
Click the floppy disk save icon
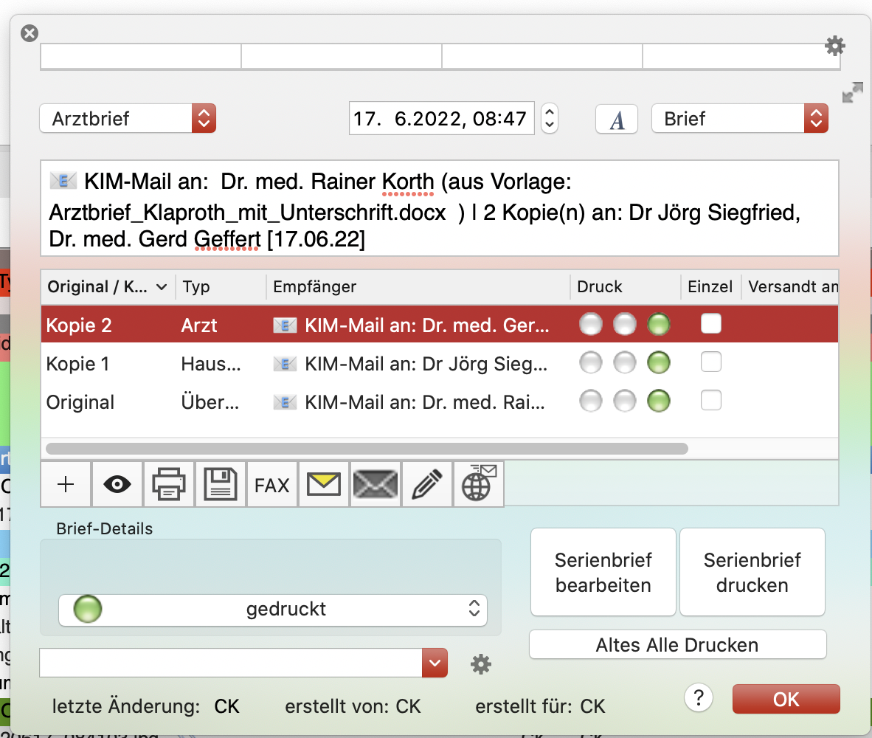[221, 484]
